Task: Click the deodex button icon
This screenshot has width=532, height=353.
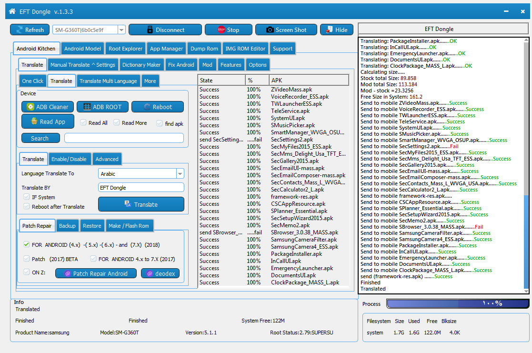Action: (150, 273)
